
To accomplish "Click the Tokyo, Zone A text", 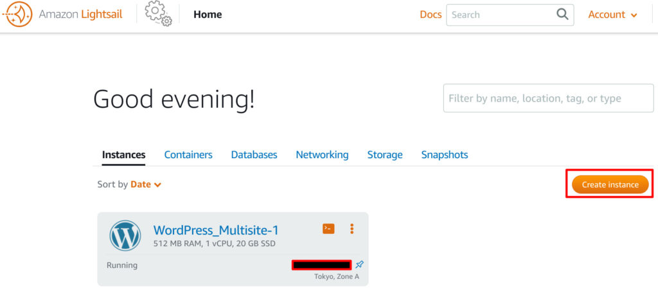I will click(x=337, y=277).
